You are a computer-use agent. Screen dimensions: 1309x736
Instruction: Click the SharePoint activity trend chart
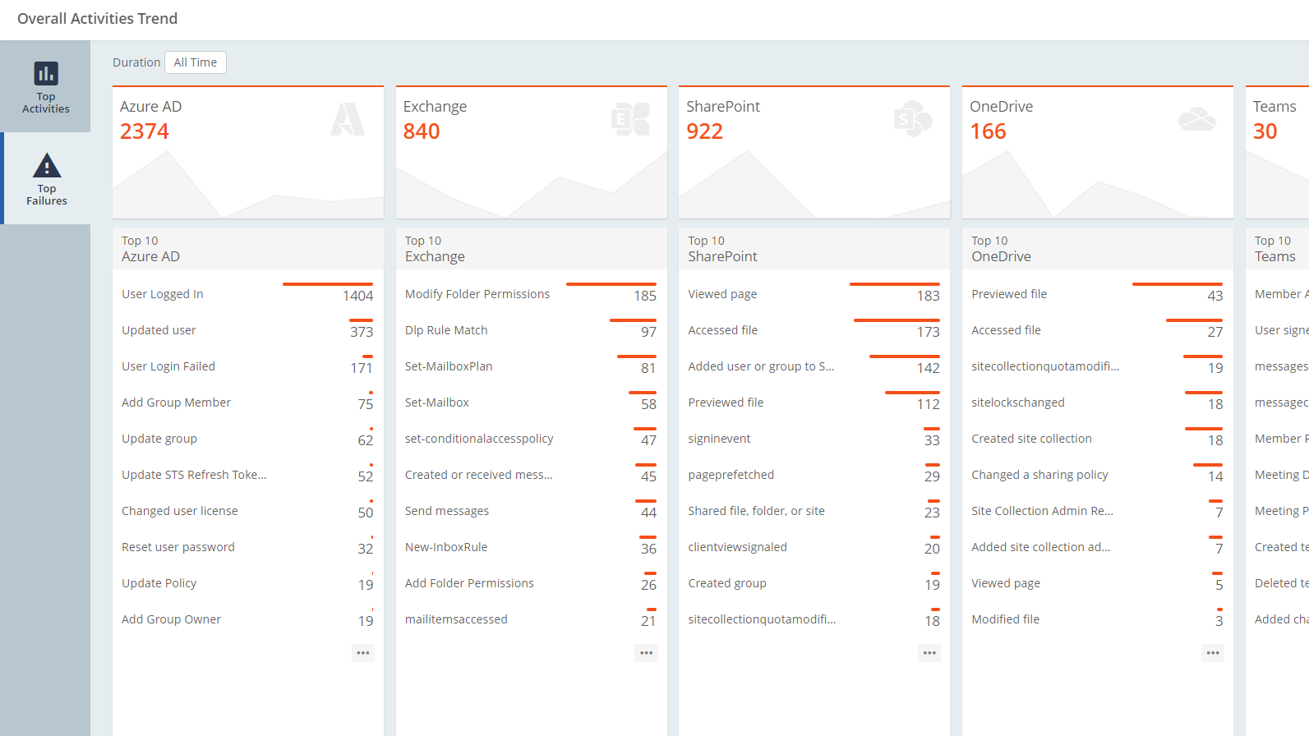pyautogui.click(x=814, y=185)
